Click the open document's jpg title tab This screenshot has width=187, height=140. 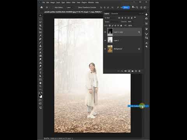click(73, 12)
